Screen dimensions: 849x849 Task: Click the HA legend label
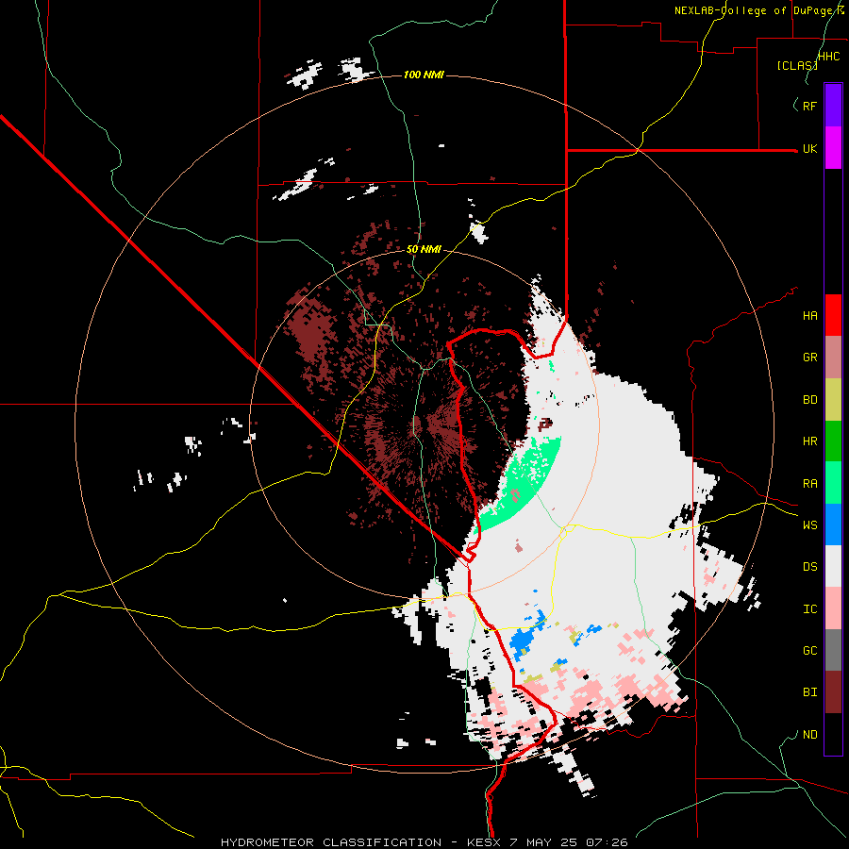810,316
